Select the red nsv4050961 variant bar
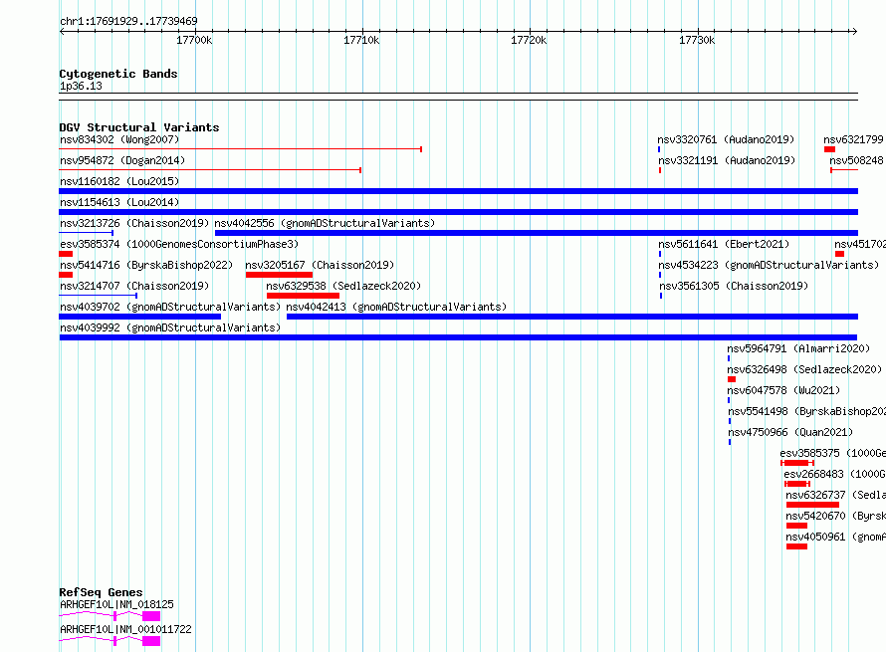This screenshot has width=886, height=652. (796, 546)
